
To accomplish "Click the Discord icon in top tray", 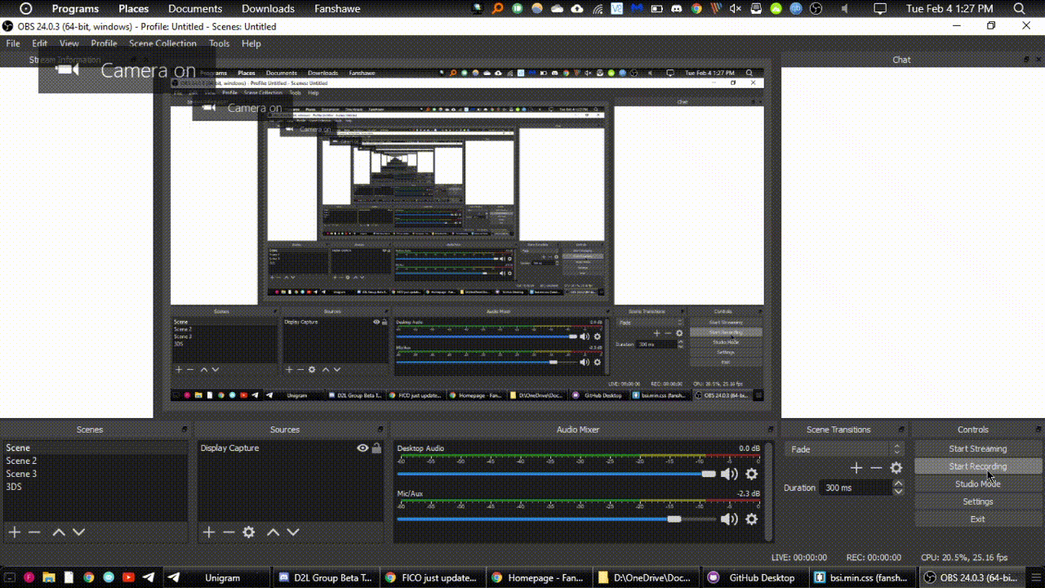I will (x=677, y=8).
